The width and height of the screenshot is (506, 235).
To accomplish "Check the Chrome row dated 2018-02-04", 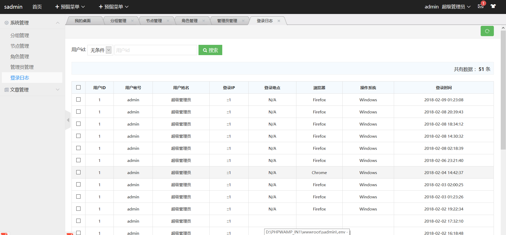I will pos(78,172).
